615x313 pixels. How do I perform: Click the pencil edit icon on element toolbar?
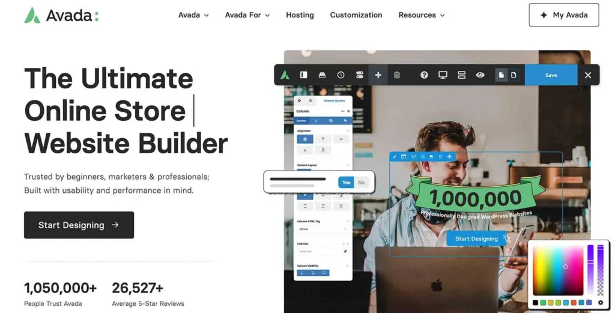[x=395, y=157]
